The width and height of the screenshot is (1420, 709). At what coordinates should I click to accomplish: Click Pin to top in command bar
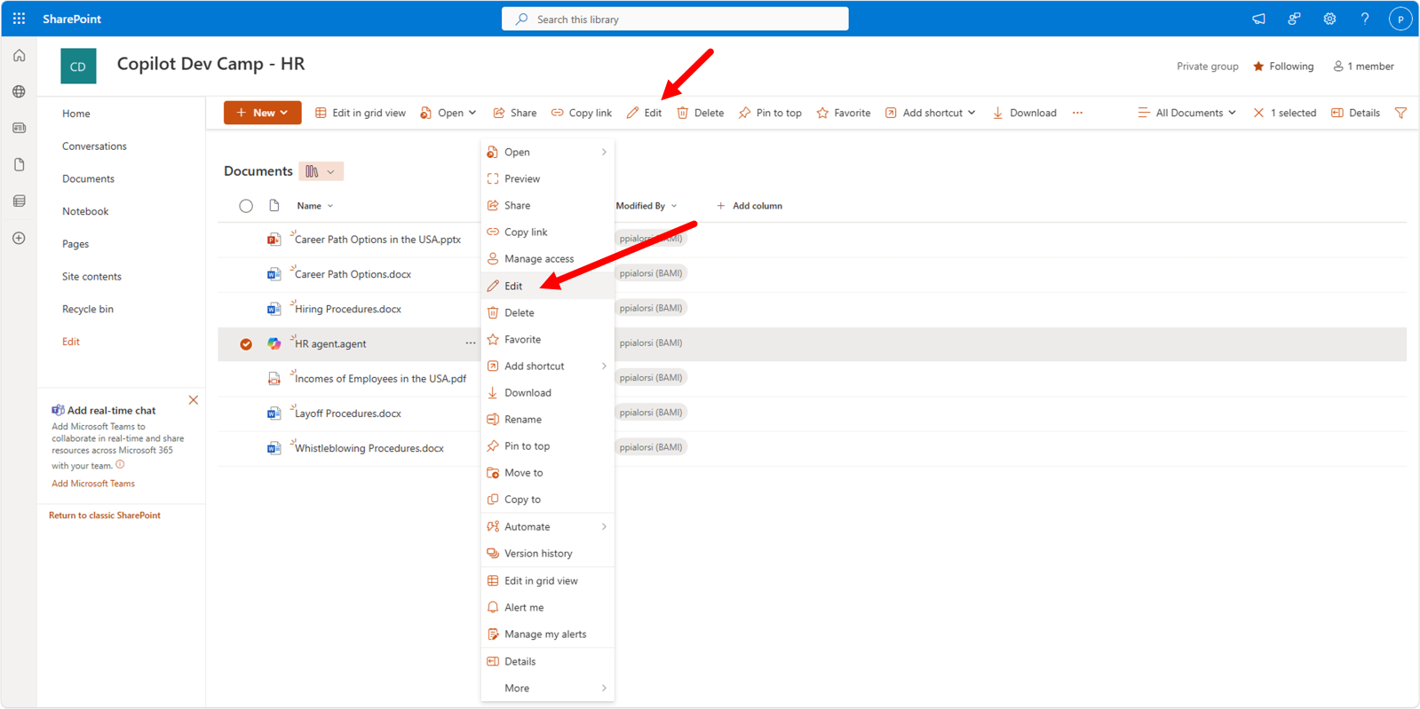click(770, 113)
